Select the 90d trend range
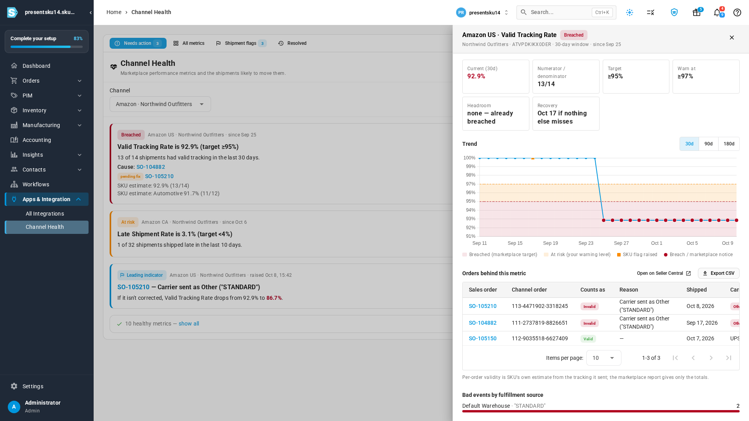This screenshot has width=749, height=421. [x=708, y=144]
